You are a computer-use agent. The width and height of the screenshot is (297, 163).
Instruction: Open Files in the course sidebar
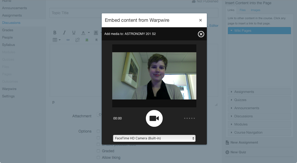6,67
